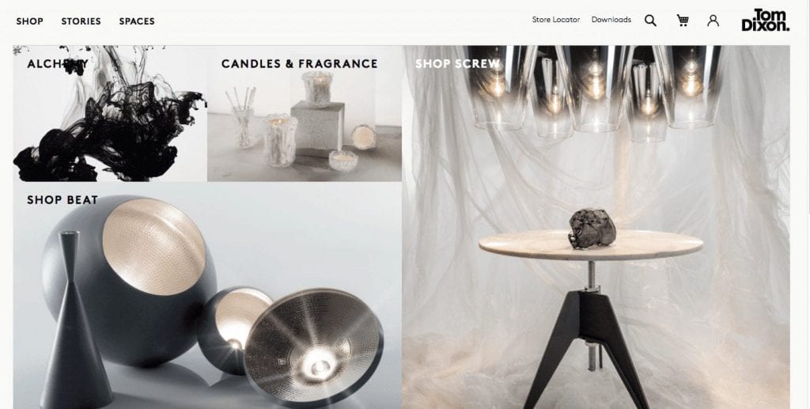Screen dimensions: 810x409
Task: Select the CANDLES & FRAGRANCE heading
Action: tap(299, 63)
